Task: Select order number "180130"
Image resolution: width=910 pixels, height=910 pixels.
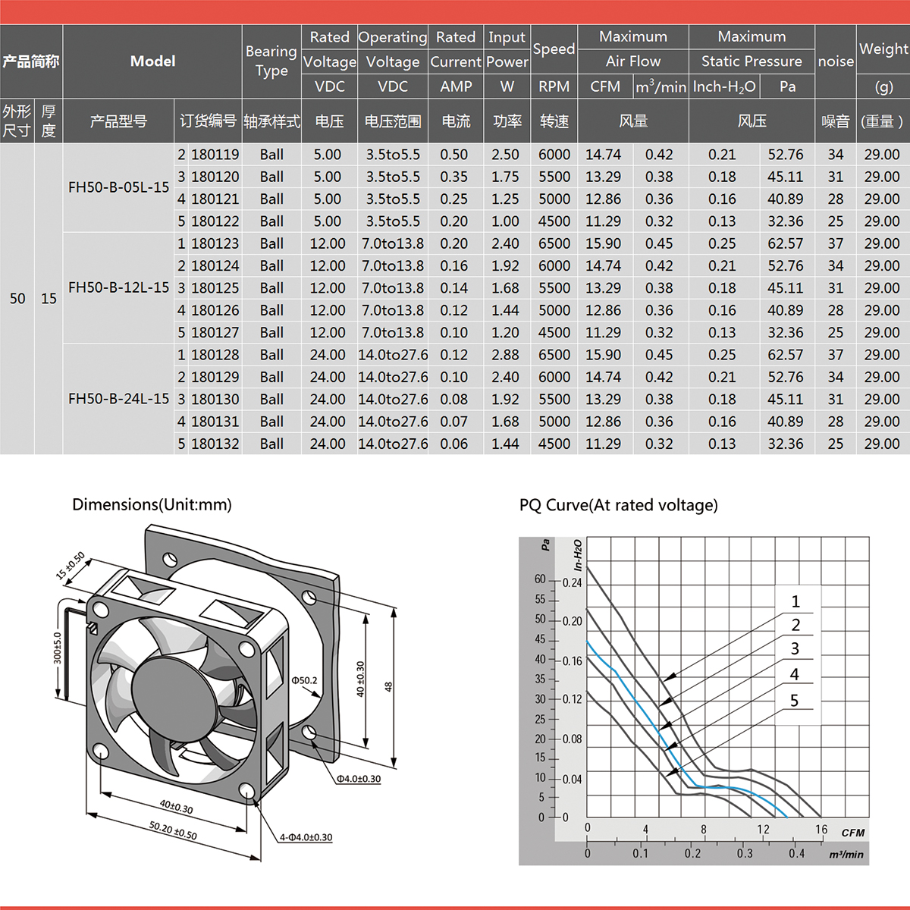Action: pos(215,399)
